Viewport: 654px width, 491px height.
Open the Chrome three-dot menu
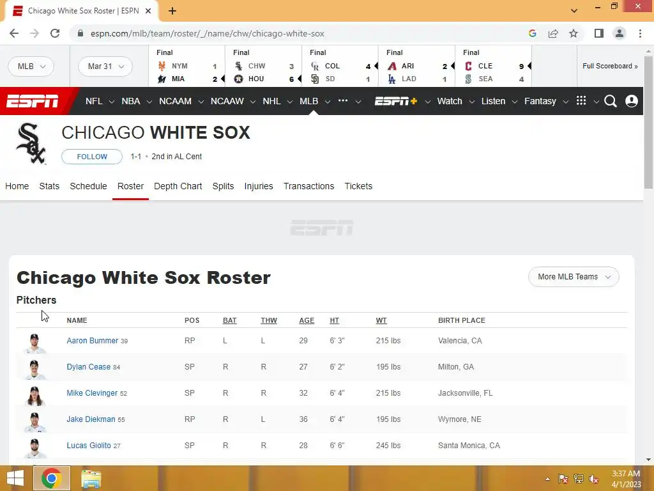click(640, 33)
